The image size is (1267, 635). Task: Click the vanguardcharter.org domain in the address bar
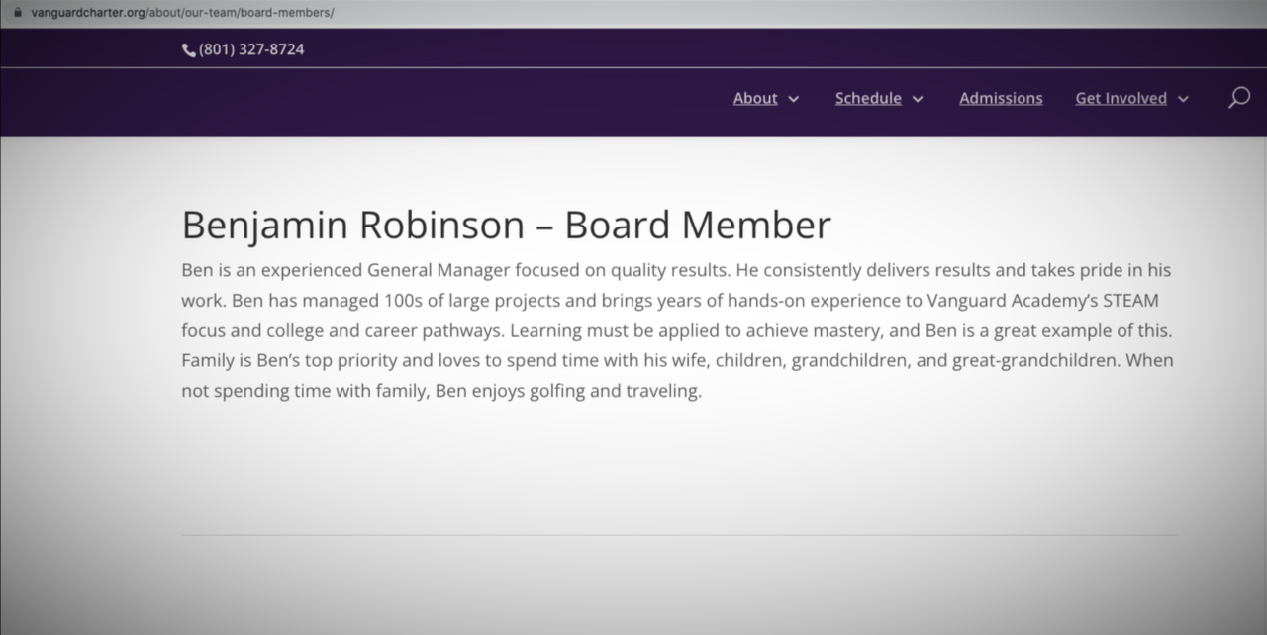tap(89, 13)
